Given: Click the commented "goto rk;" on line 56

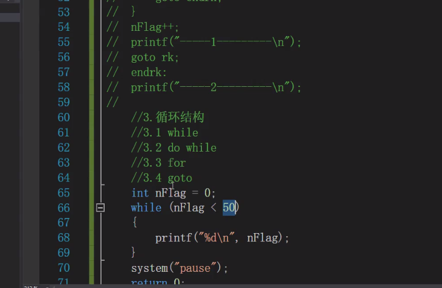Looking at the screenshot, I should (x=155, y=57).
